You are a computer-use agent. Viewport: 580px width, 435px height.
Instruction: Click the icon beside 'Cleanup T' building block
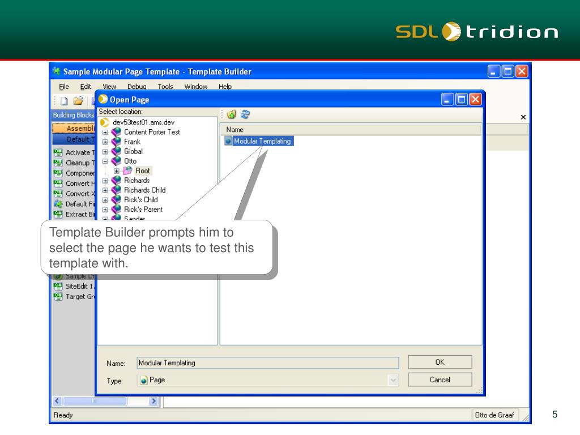(58, 163)
